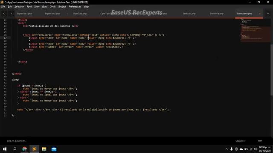Click the closing html tag on line 39
The width and height of the screenshot is (273, 153).
click(17, 74)
